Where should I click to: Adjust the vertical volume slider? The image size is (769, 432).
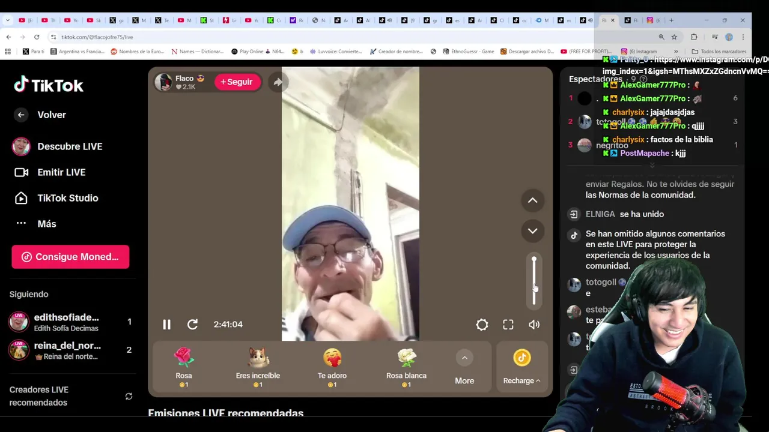pyautogui.click(x=534, y=281)
